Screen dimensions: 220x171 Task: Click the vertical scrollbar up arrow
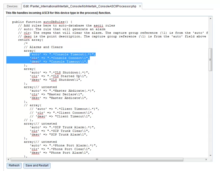(210, 19)
